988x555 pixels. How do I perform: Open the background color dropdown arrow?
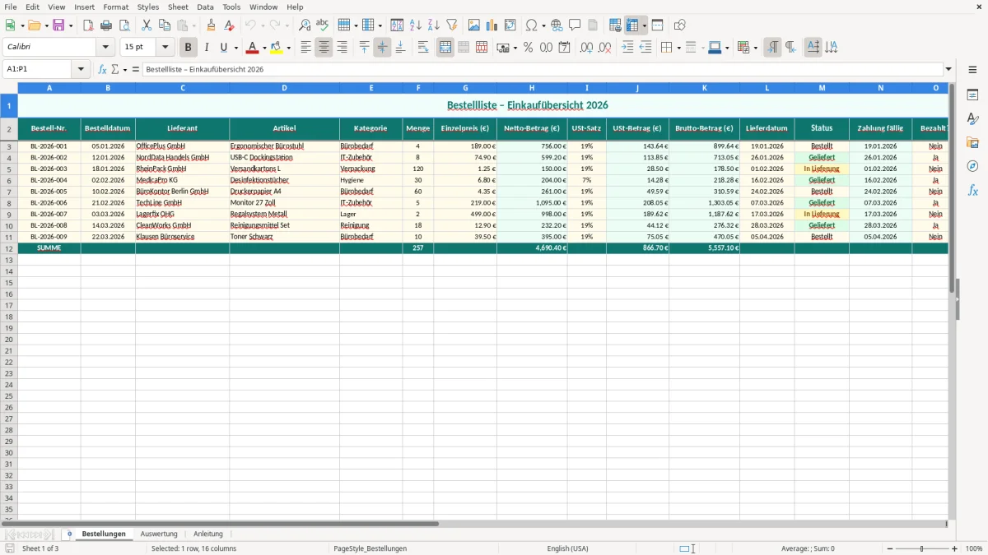click(288, 48)
